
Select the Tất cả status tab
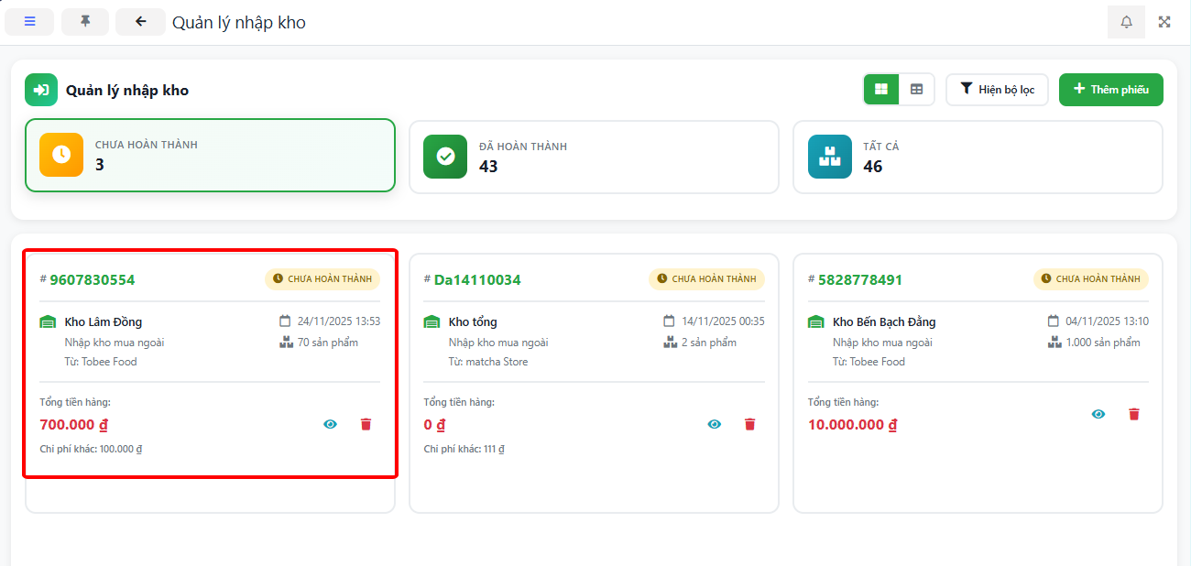[978, 157]
